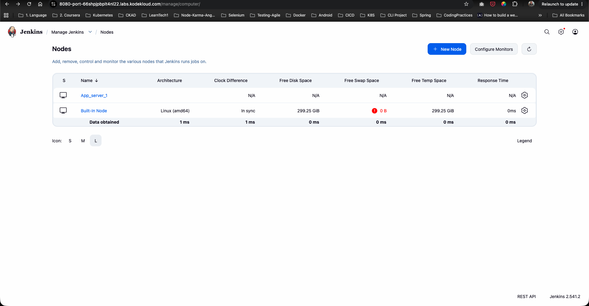Click the computer icon beside Built-In Node

[63, 110]
